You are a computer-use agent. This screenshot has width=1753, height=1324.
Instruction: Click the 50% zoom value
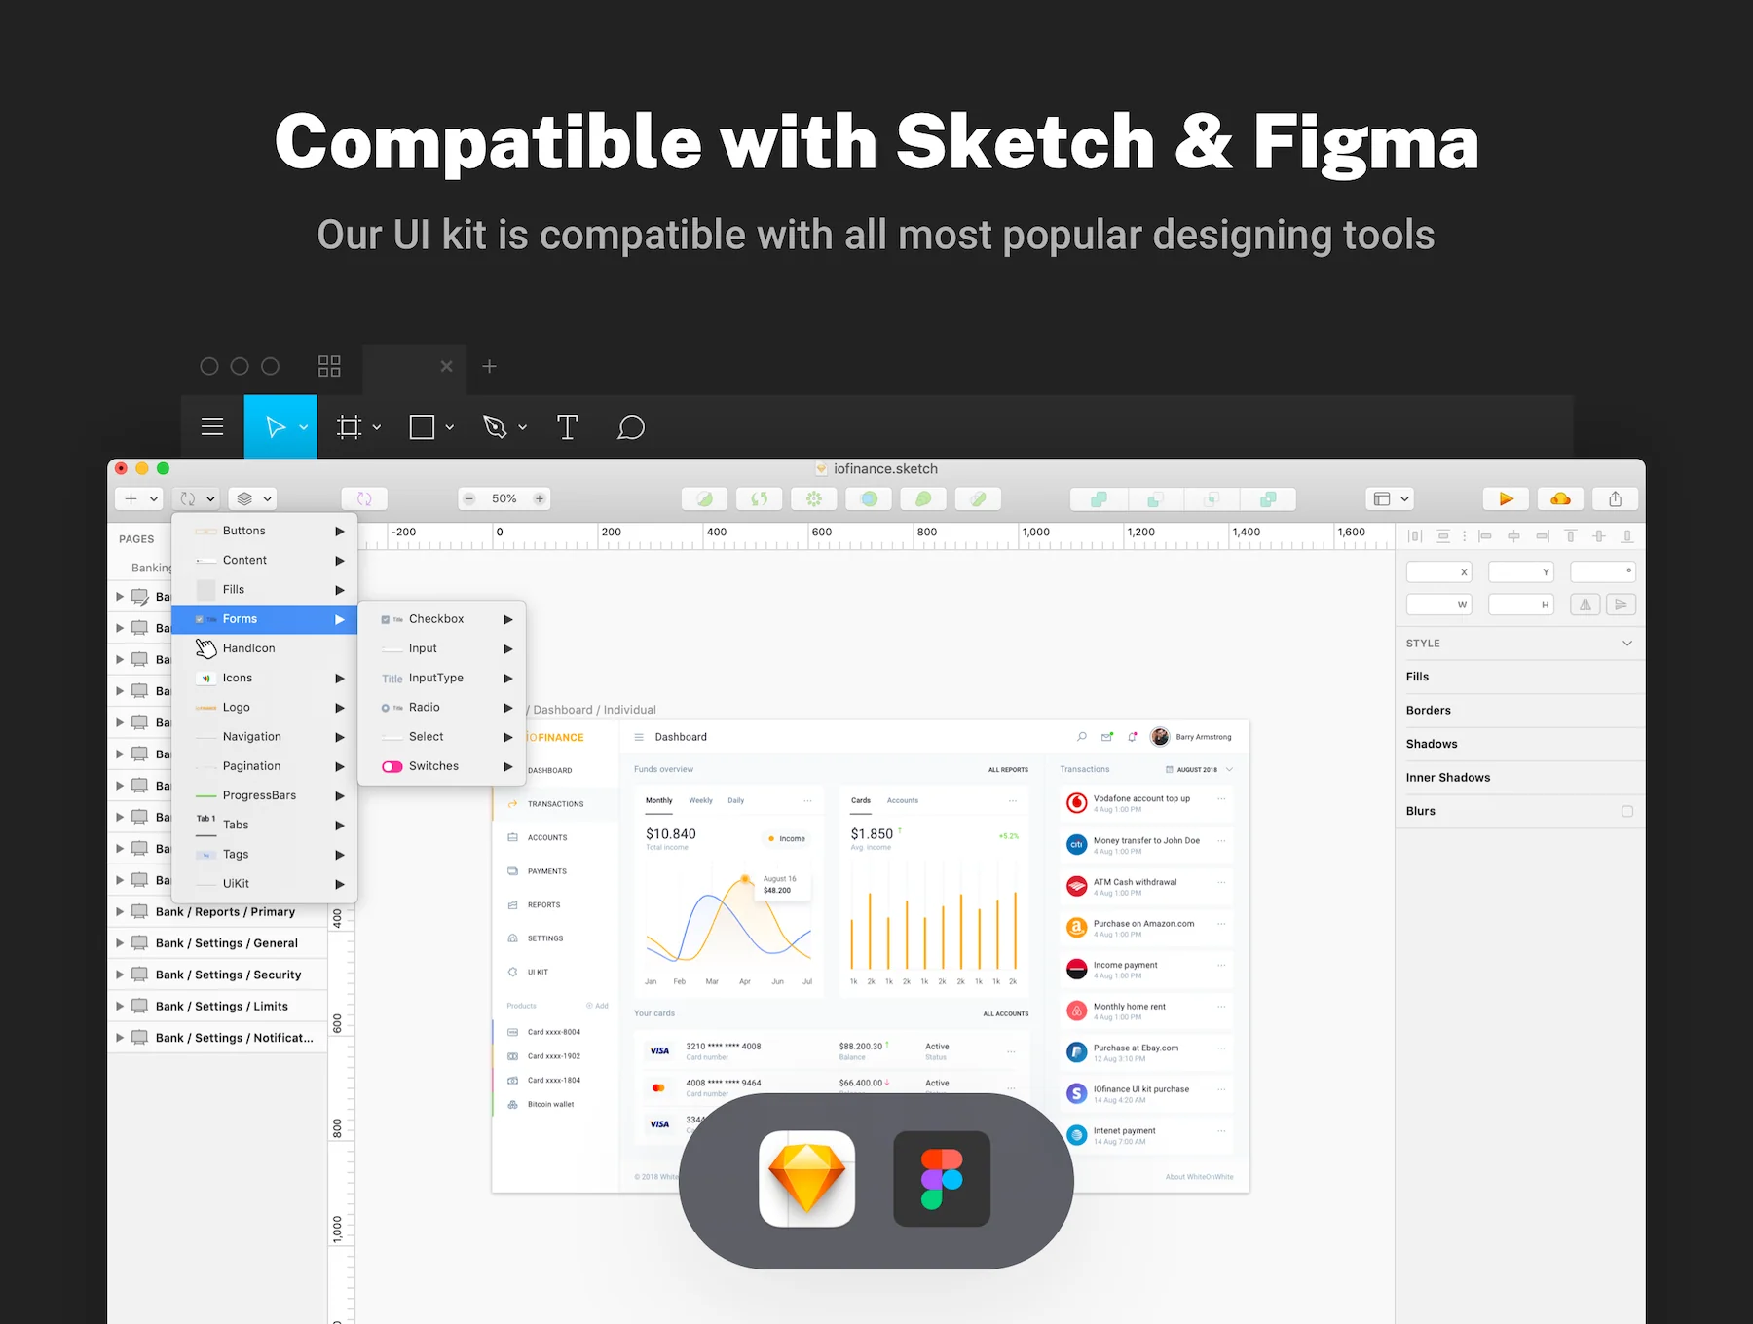(504, 498)
